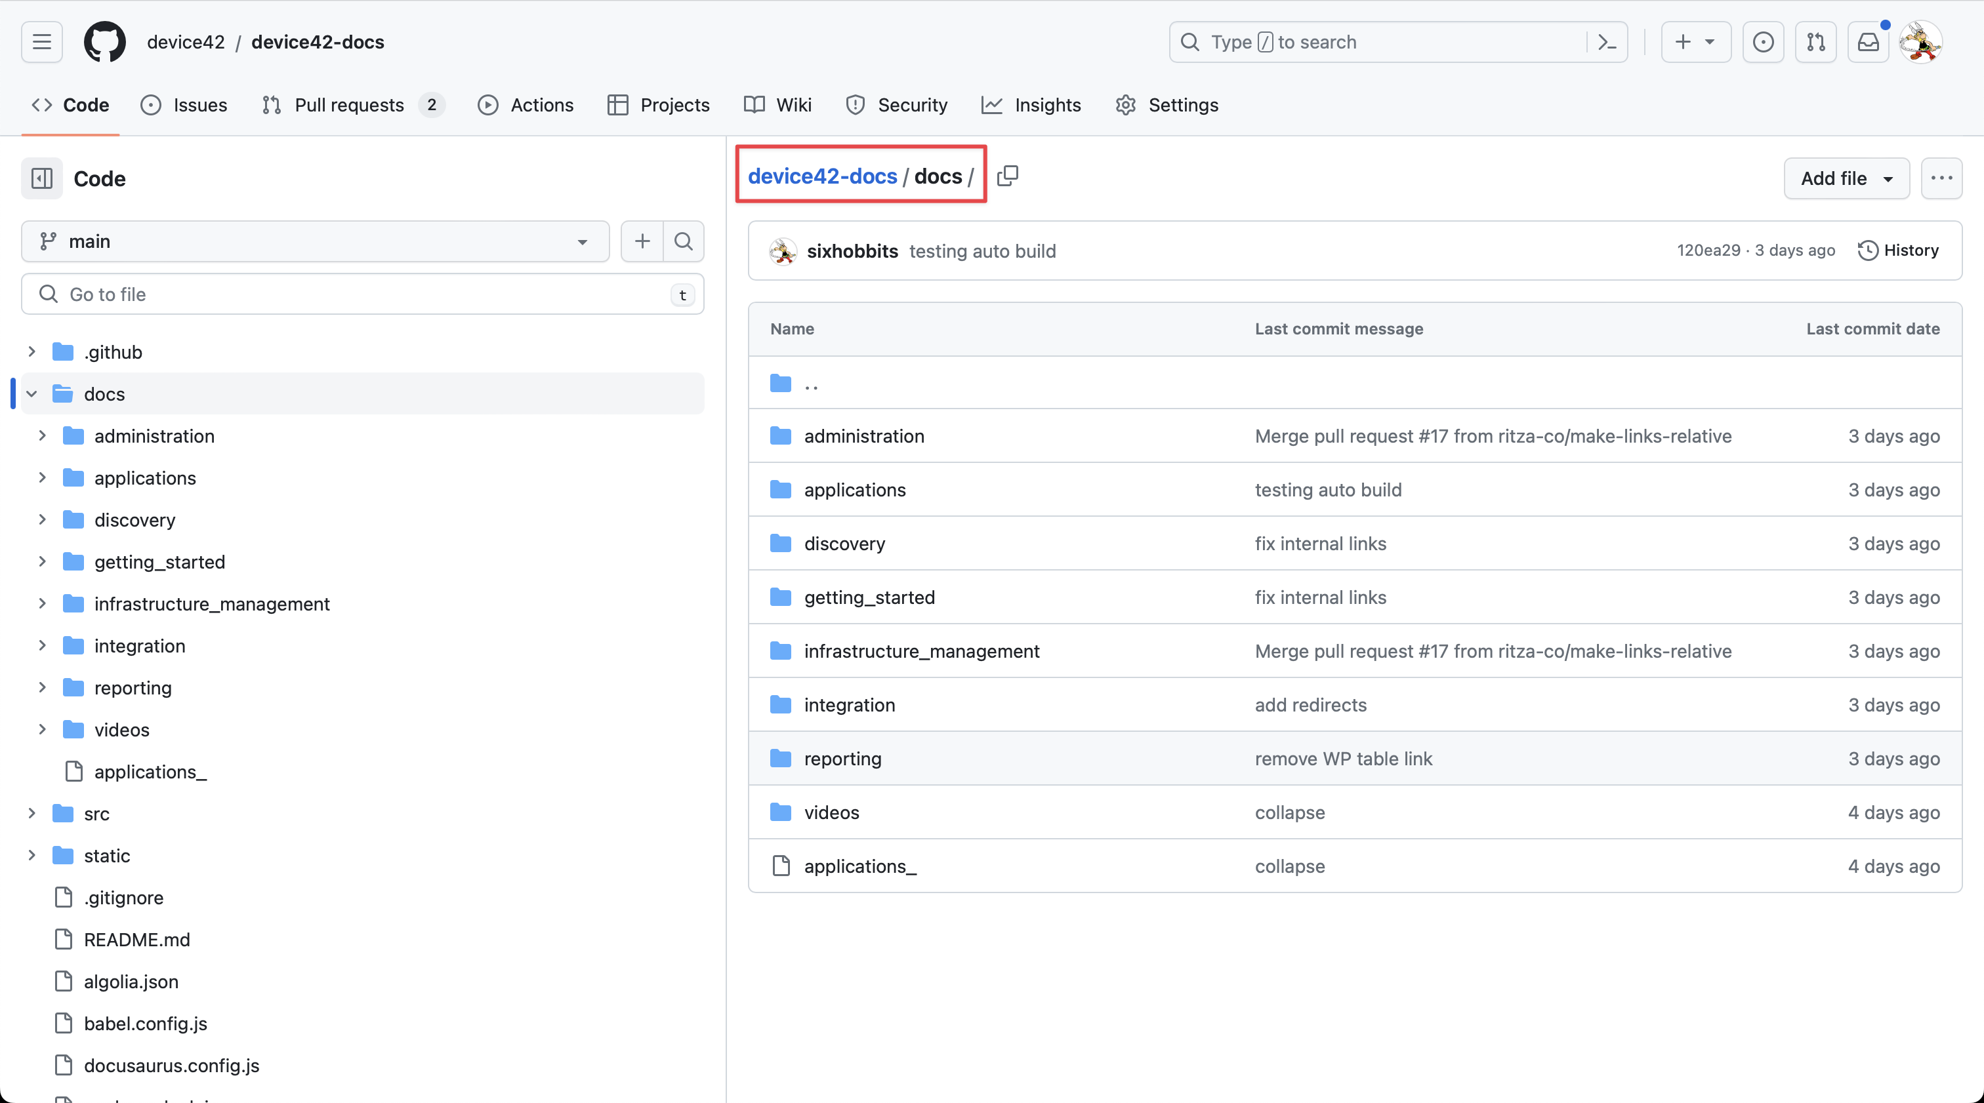Open the Add file dropdown
Viewport: 1984px width, 1103px height.
[x=1846, y=178]
